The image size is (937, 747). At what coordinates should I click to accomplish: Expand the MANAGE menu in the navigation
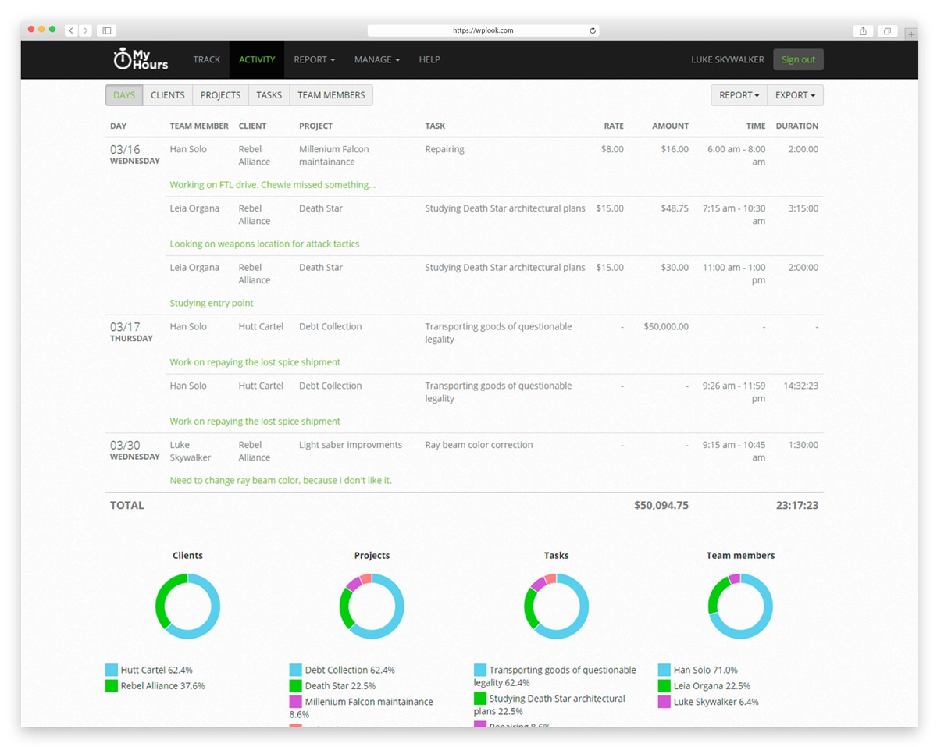(x=376, y=59)
